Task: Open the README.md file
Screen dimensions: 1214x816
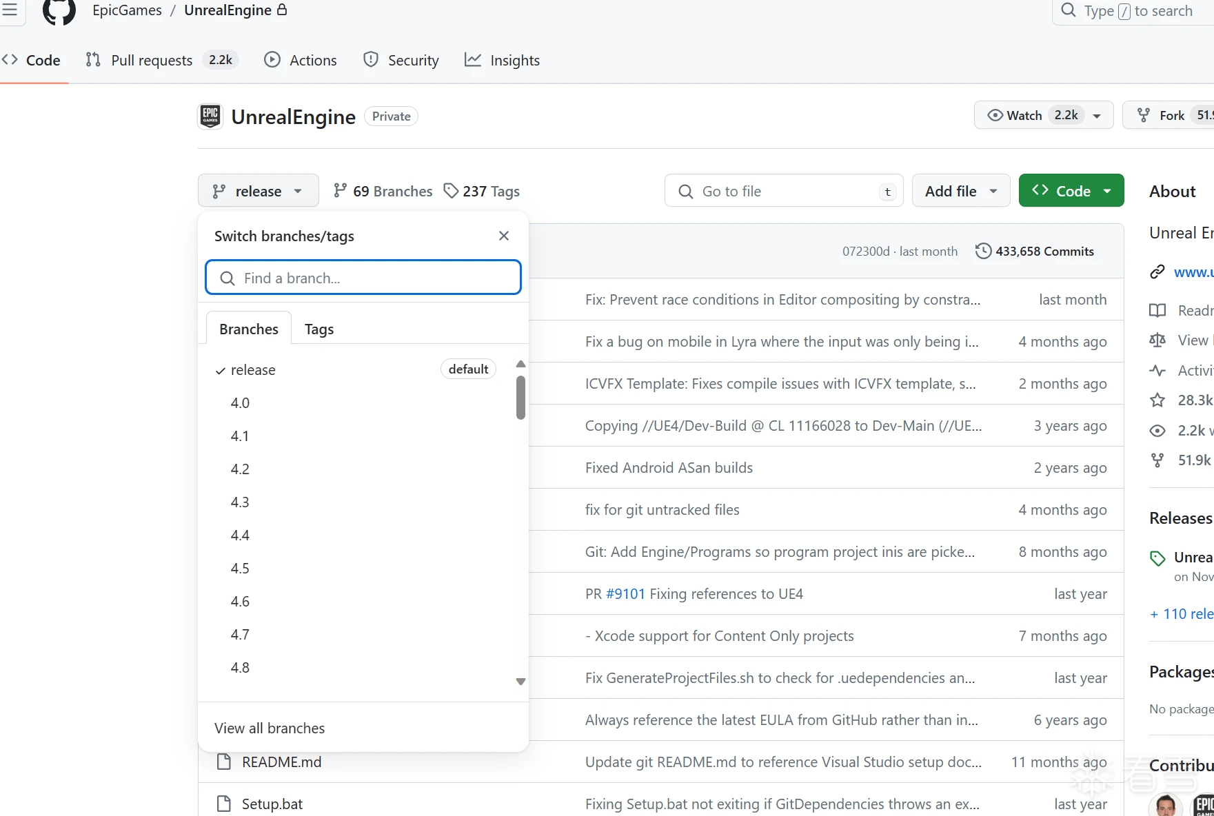Action: (x=281, y=762)
